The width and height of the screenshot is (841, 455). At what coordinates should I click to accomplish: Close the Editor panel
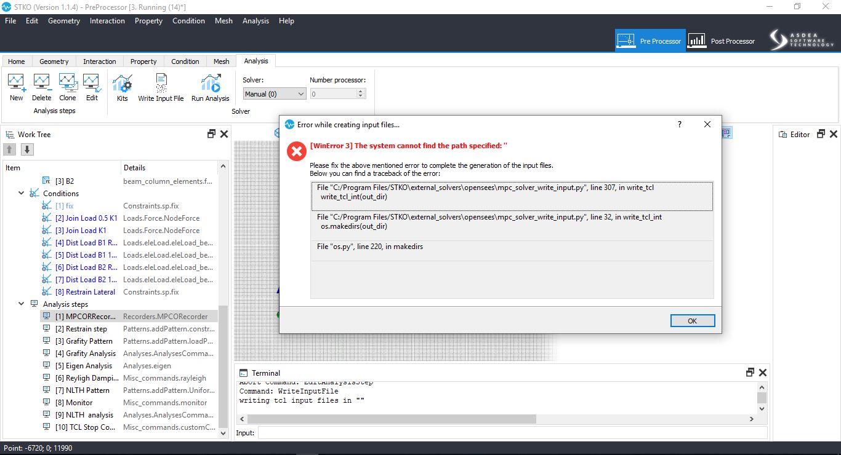tap(833, 134)
